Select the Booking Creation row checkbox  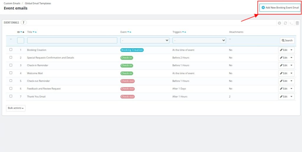pos(11,50)
